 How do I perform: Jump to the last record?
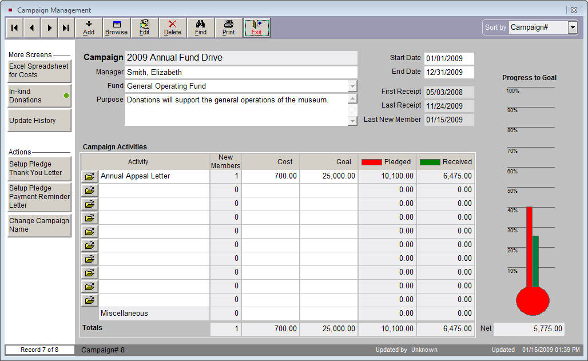(66, 27)
